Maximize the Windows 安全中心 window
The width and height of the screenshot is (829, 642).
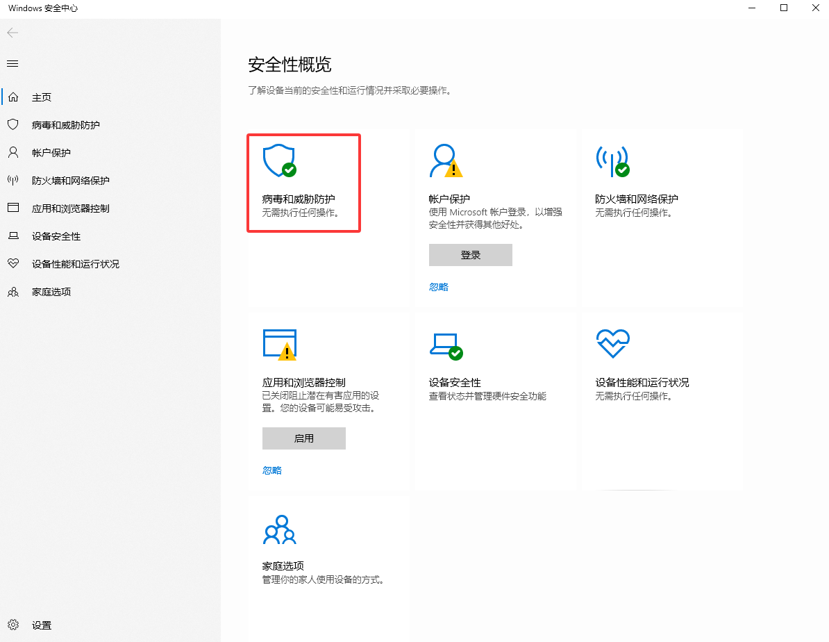click(784, 8)
